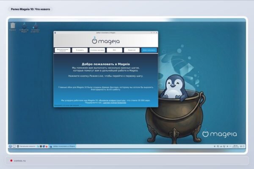Click the second-to-last round icon in taskbar
The width and height of the screenshot is (254, 169).
(x=241, y=146)
